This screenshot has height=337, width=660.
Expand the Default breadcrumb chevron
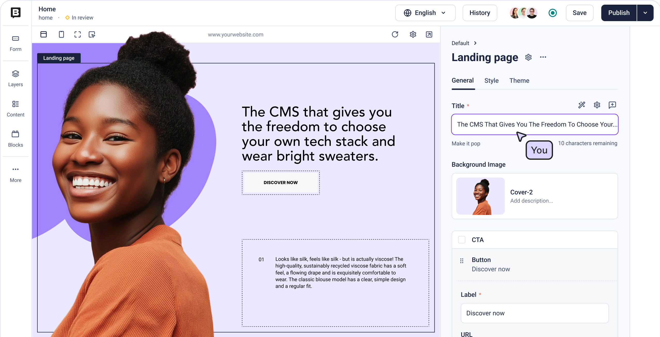[475, 43]
